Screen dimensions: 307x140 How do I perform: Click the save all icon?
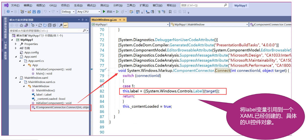pos(39,12)
